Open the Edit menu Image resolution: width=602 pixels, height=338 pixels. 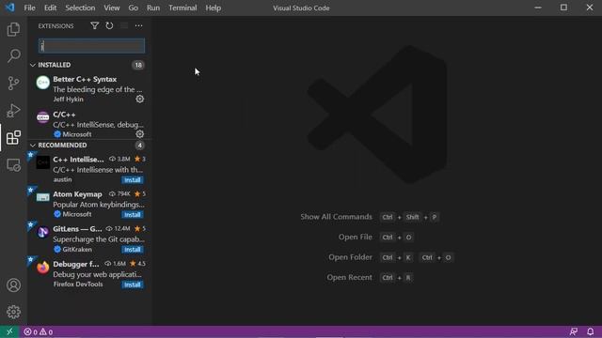tap(50, 8)
